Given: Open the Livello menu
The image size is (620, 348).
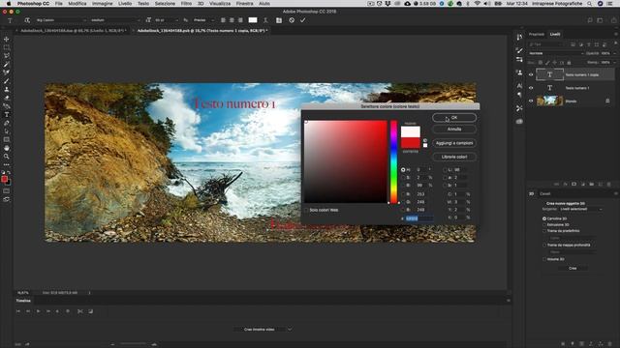Looking at the screenshot, I should click(125, 3).
